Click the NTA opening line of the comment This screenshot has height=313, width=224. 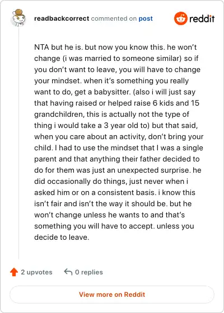(x=115, y=48)
